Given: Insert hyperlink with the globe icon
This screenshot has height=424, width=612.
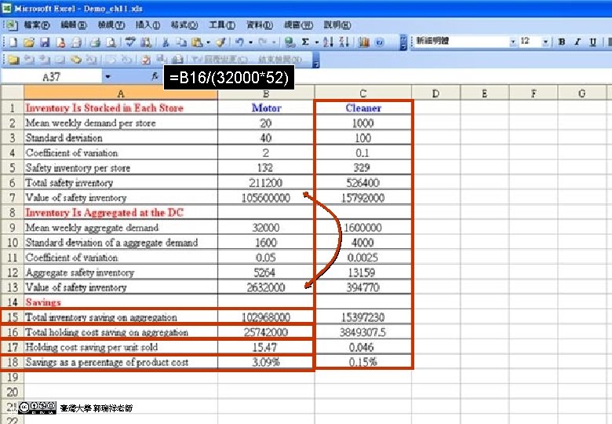Looking at the screenshot, I should tap(290, 42).
